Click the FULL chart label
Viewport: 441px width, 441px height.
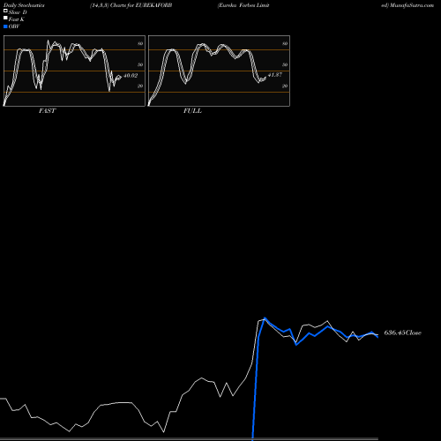(192, 111)
